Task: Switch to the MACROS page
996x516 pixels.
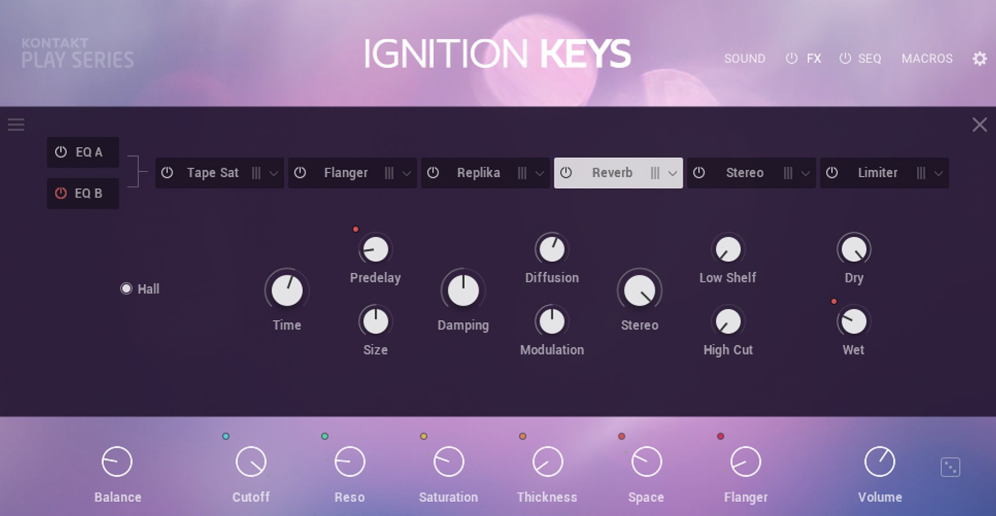Action: pos(927,59)
